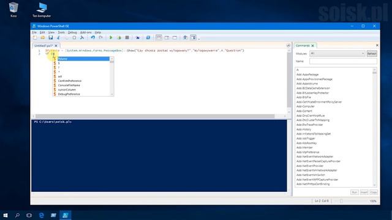
Task: Click the Insert button below commands list
Action: click(x=364, y=193)
